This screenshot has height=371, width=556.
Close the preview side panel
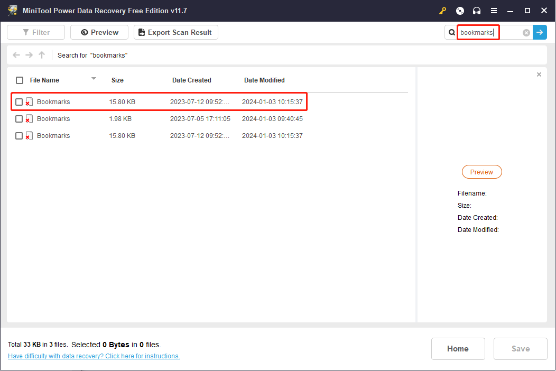[x=539, y=75]
